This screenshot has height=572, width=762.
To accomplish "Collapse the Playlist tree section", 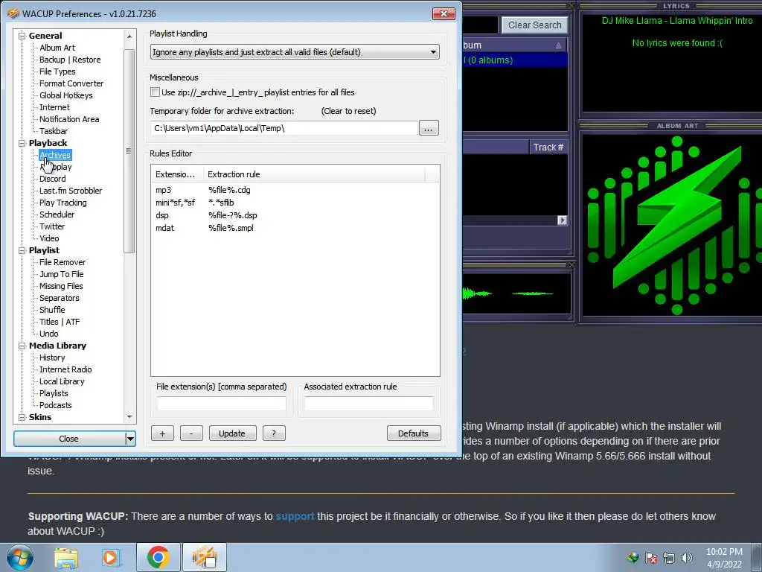I will (x=22, y=250).
